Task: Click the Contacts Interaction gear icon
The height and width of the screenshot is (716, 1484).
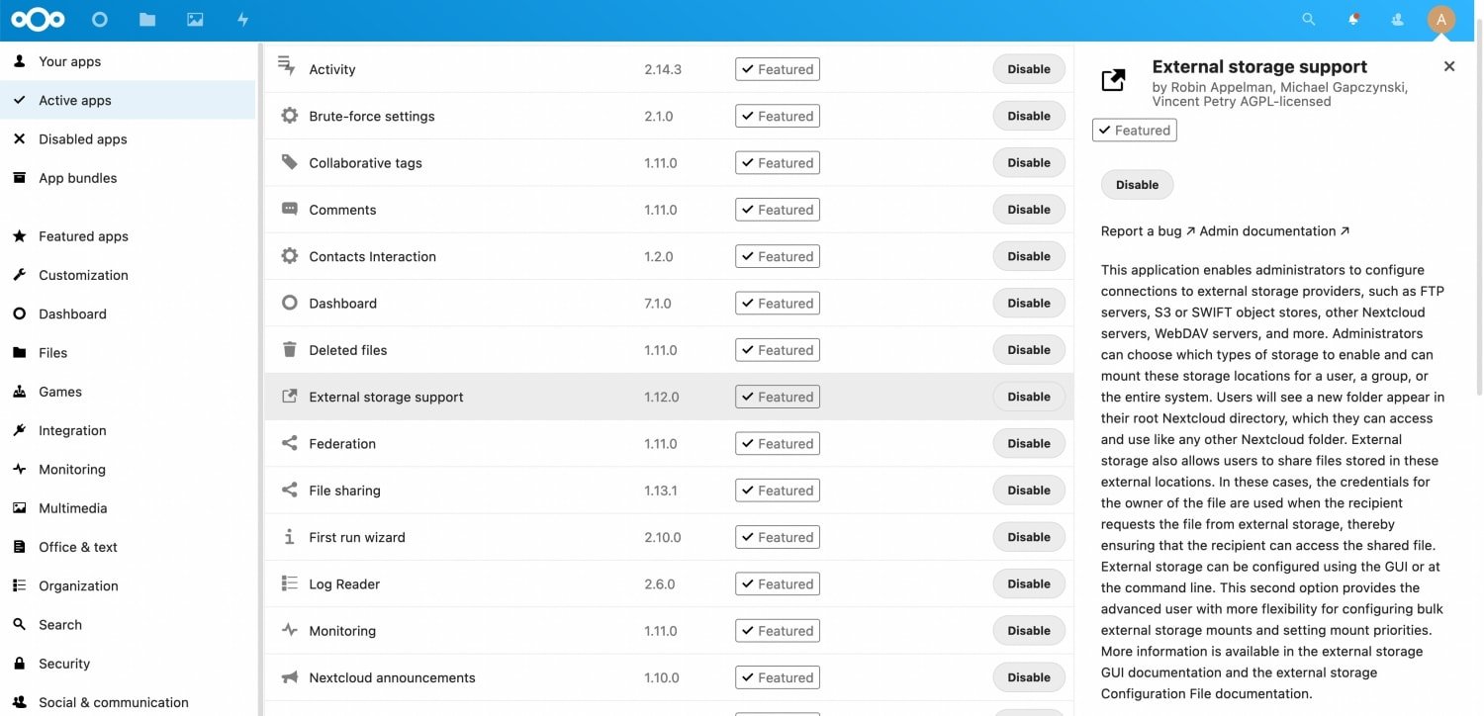Action: tap(289, 256)
